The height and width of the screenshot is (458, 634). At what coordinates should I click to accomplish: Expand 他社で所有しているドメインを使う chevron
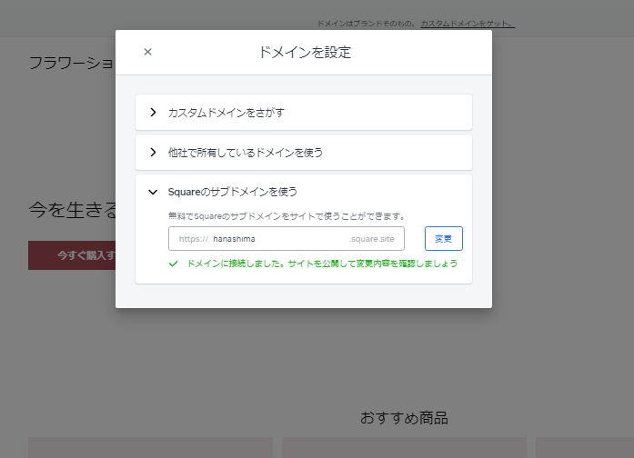coord(153,153)
